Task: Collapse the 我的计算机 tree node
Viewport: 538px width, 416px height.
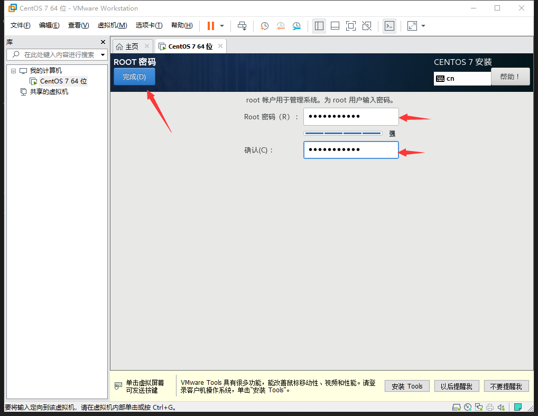Action: pyautogui.click(x=13, y=70)
